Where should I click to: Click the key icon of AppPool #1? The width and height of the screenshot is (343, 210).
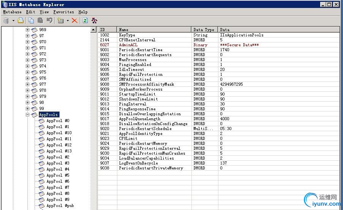point(41,127)
